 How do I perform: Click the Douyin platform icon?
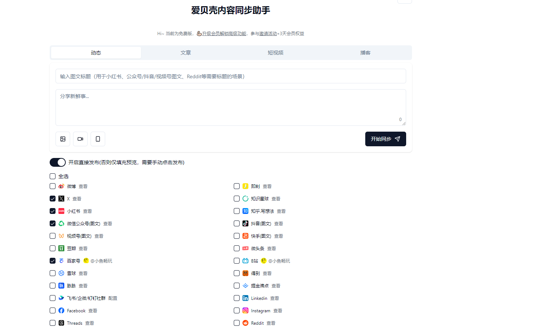click(x=245, y=223)
